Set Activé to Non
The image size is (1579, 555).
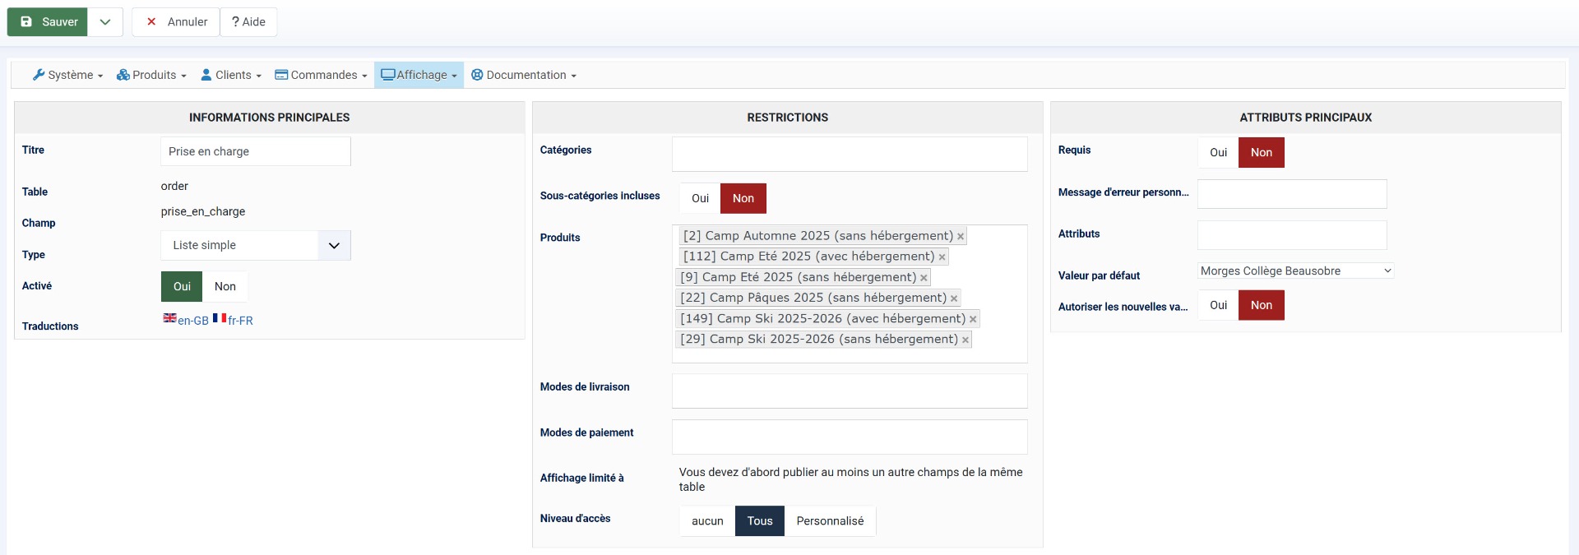[225, 286]
